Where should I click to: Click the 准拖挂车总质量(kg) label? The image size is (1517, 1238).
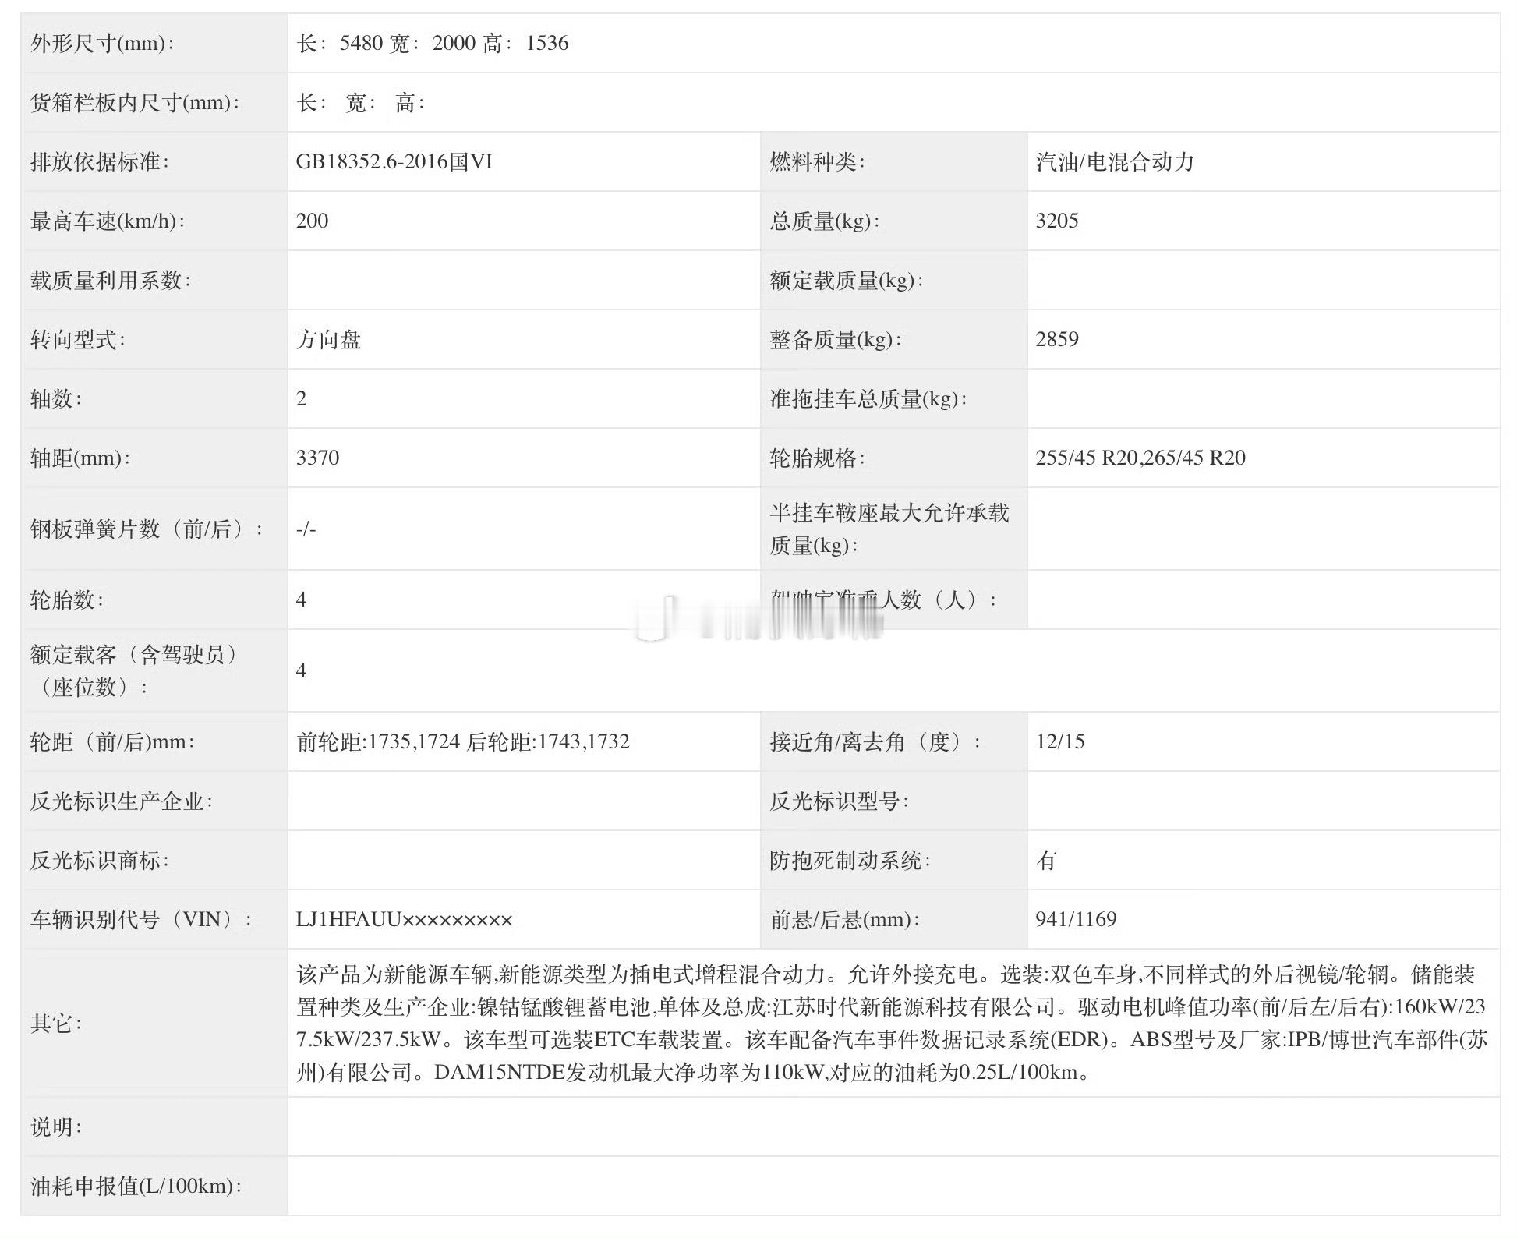click(x=868, y=398)
